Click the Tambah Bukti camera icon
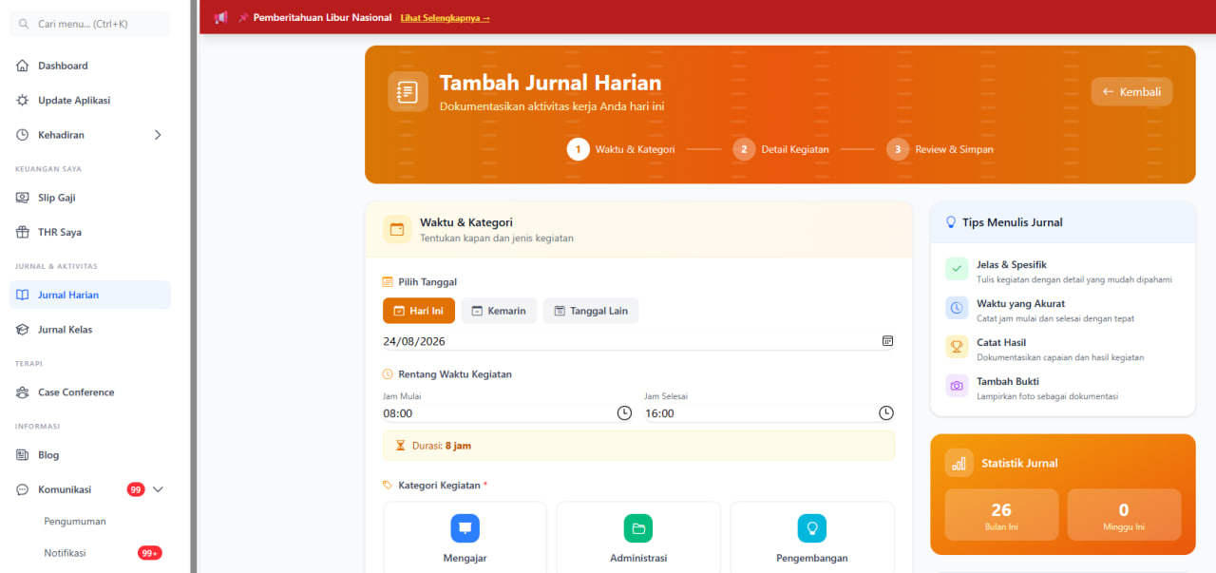The width and height of the screenshot is (1216, 573). 957,386
